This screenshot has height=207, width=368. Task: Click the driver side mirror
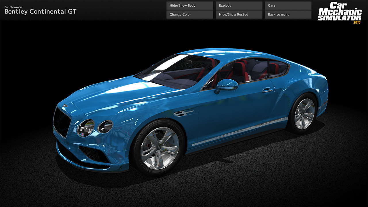pyautogui.click(x=226, y=86)
